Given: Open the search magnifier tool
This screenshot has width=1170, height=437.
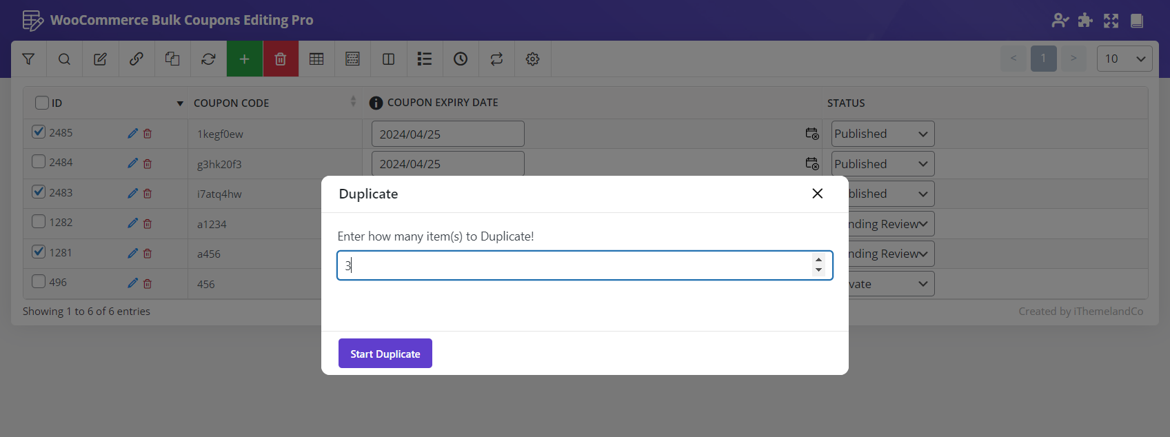Looking at the screenshot, I should (64, 59).
